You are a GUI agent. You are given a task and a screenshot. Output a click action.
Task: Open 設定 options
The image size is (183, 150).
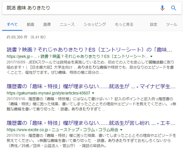[x=153, y=24]
